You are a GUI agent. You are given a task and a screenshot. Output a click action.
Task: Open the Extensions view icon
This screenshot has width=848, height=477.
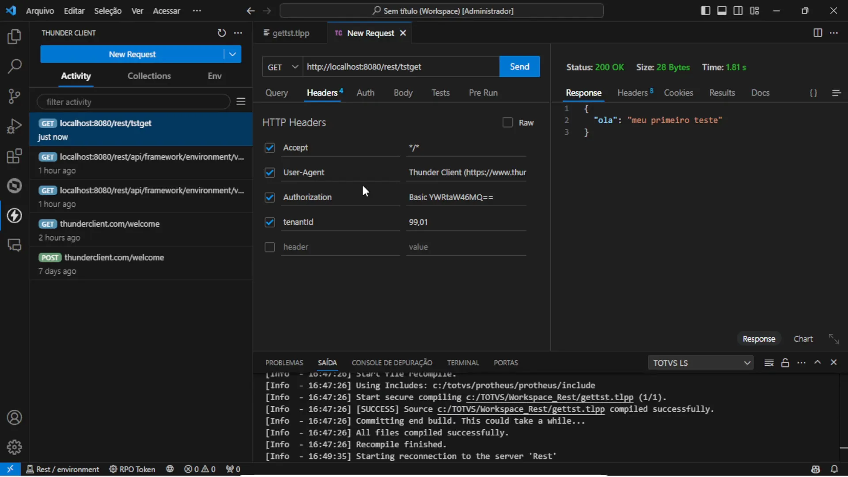click(x=15, y=156)
